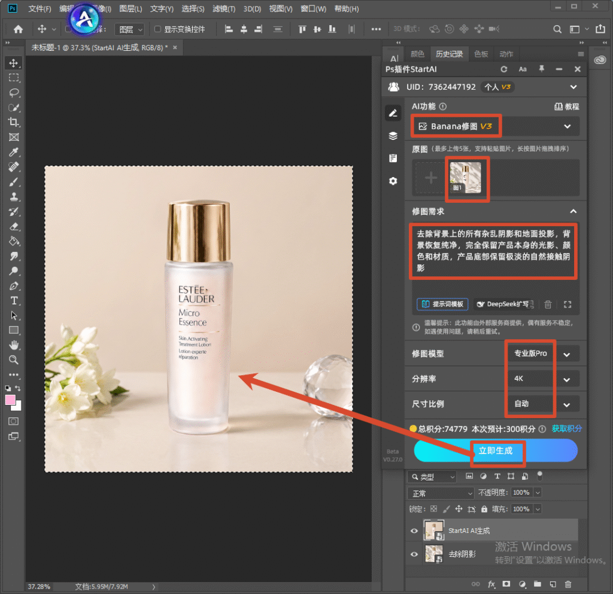This screenshot has height=594, width=613.
Task: Click the share icon at top right
Action: 600,29
